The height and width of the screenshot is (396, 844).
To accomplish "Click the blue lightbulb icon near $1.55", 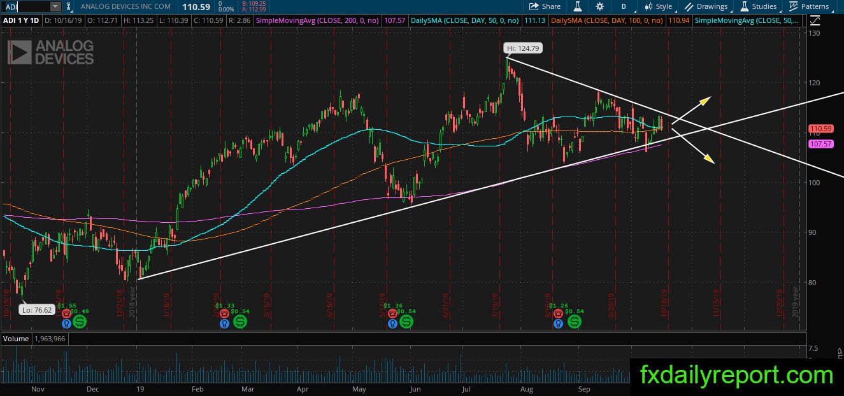I will pyautogui.click(x=66, y=323).
